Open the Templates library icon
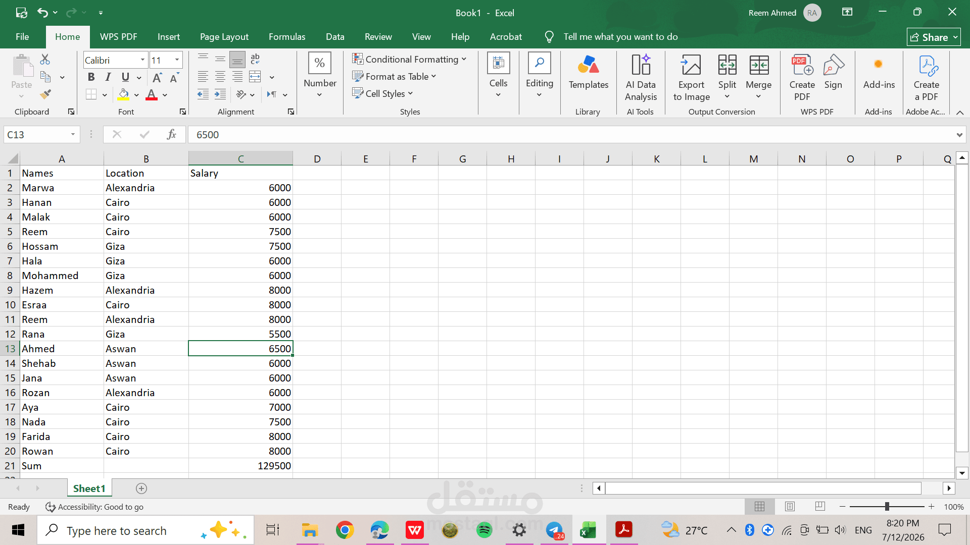The image size is (970, 545). click(589, 72)
